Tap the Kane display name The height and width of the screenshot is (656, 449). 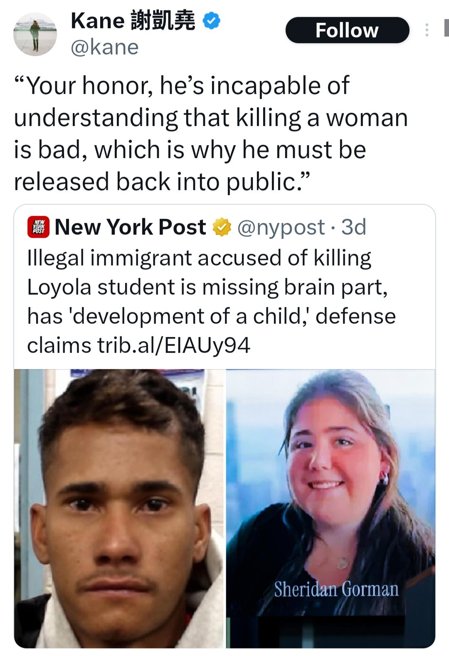click(133, 21)
